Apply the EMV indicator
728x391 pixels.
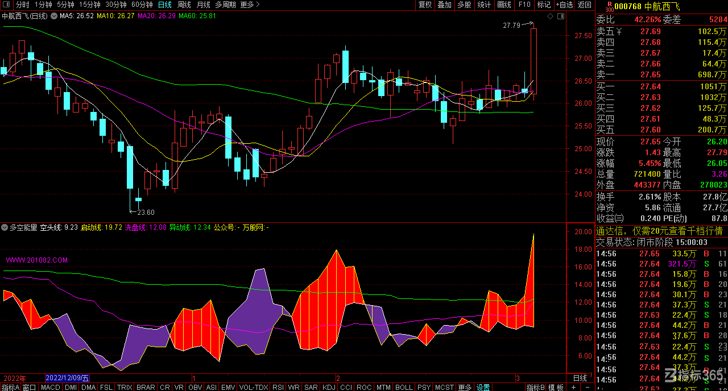pyautogui.click(x=228, y=387)
